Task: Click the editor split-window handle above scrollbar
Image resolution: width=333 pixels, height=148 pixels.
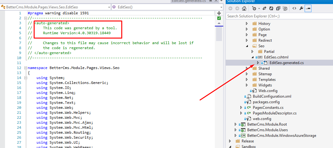Action: 219,13
